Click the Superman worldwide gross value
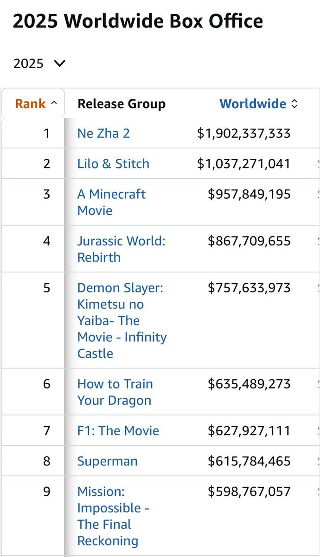 click(249, 461)
